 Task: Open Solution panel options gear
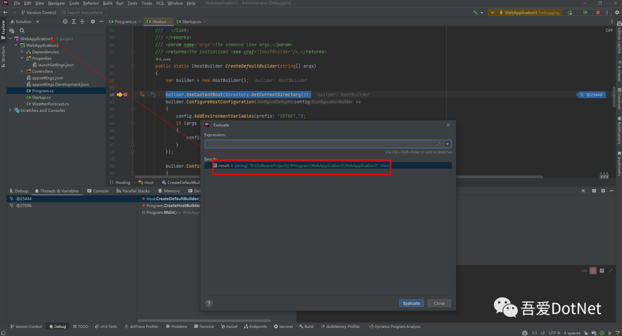tap(93, 21)
